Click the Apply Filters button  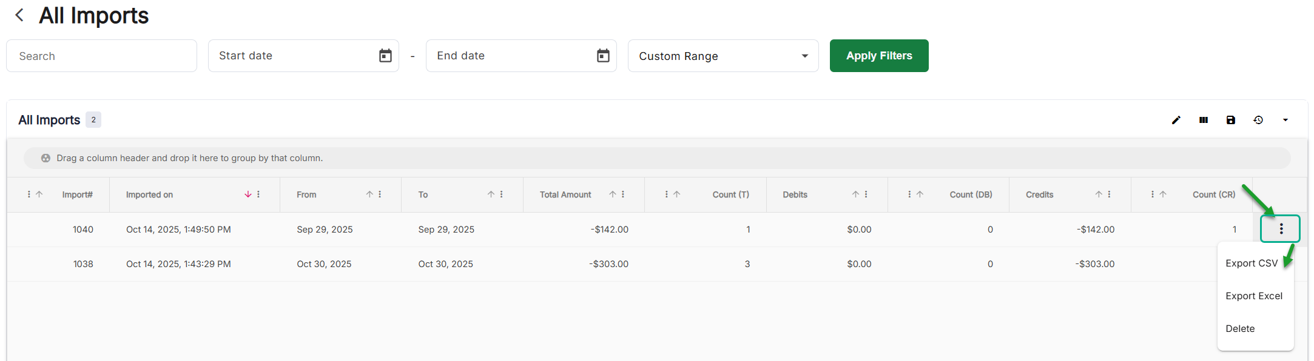(x=878, y=56)
